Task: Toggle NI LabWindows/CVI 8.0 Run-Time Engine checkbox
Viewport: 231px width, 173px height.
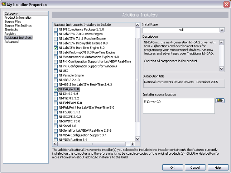Action: (x=56, y=52)
